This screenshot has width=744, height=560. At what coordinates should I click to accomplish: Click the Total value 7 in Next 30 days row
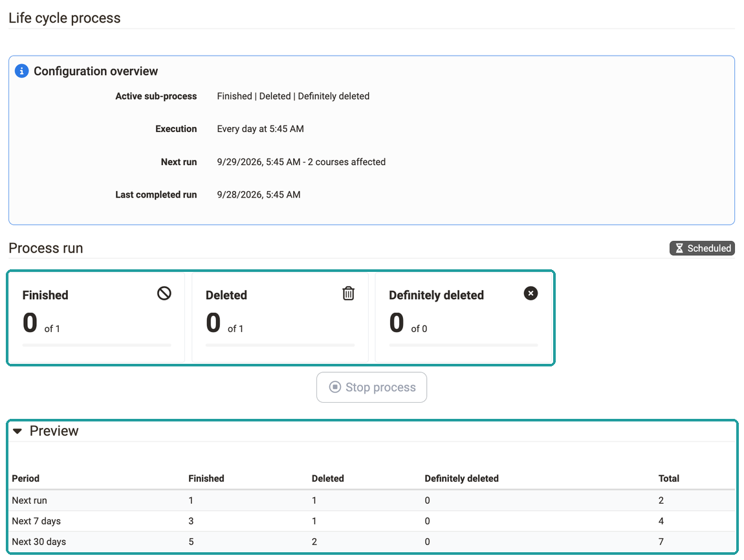(x=661, y=541)
